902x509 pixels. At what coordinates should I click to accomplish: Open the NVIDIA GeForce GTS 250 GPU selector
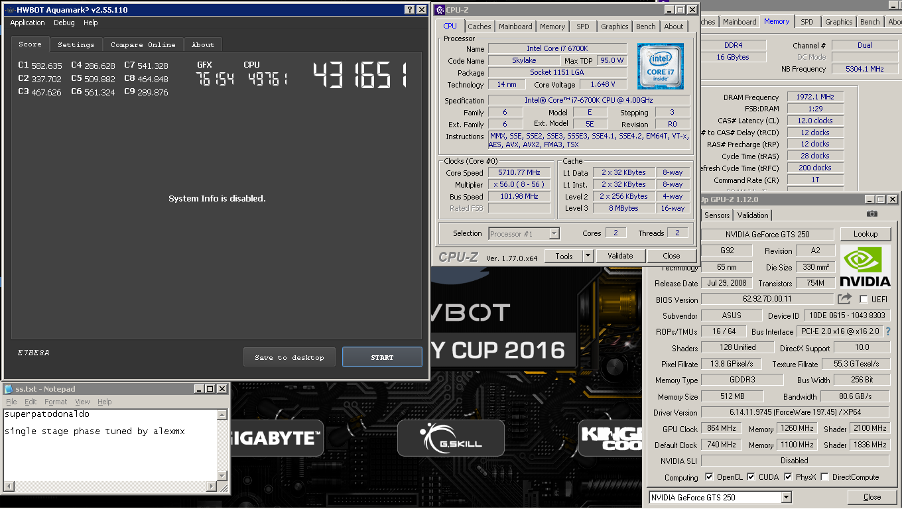(x=786, y=497)
